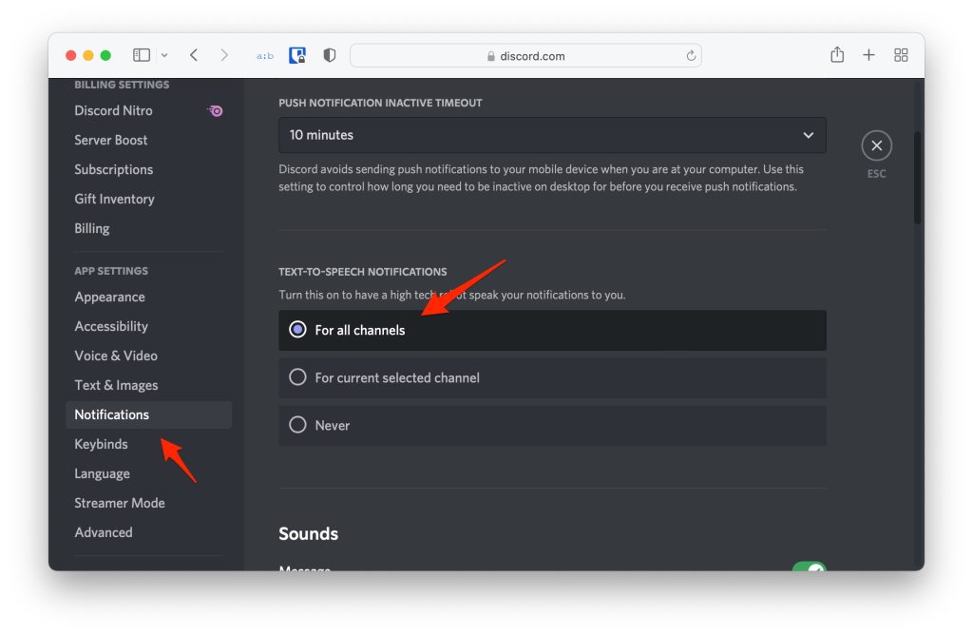Open the Server Boost page
The image size is (973, 635).
(111, 140)
